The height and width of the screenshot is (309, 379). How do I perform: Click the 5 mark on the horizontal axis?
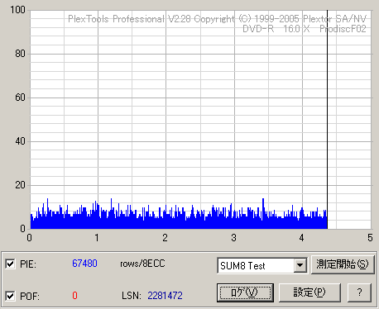click(370, 237)
